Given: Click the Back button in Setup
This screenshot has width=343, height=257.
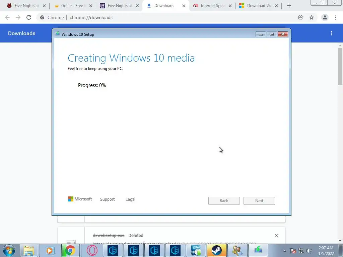Looking at the screenshot, I should click(x=224, y=201).
